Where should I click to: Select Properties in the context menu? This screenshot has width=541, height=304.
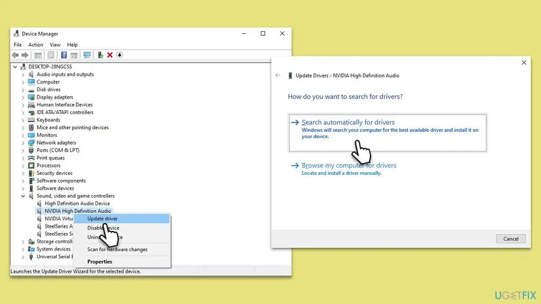tap(122, 262)
